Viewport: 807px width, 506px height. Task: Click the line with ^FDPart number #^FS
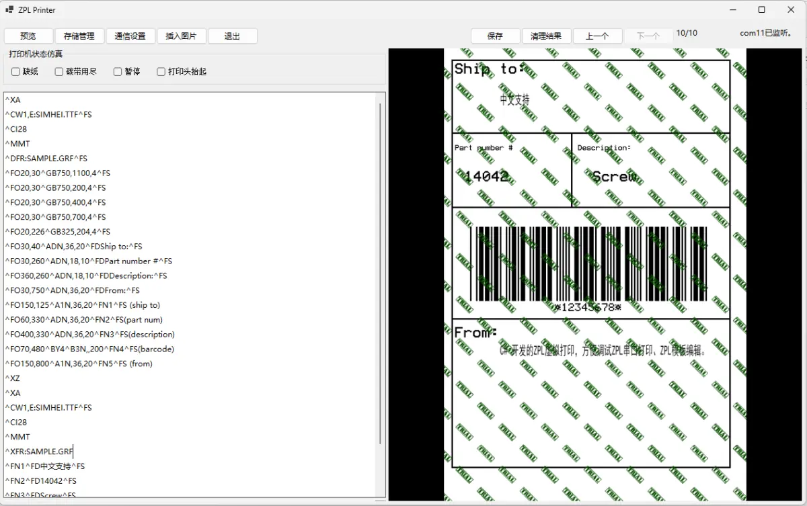tap(88, 261)
